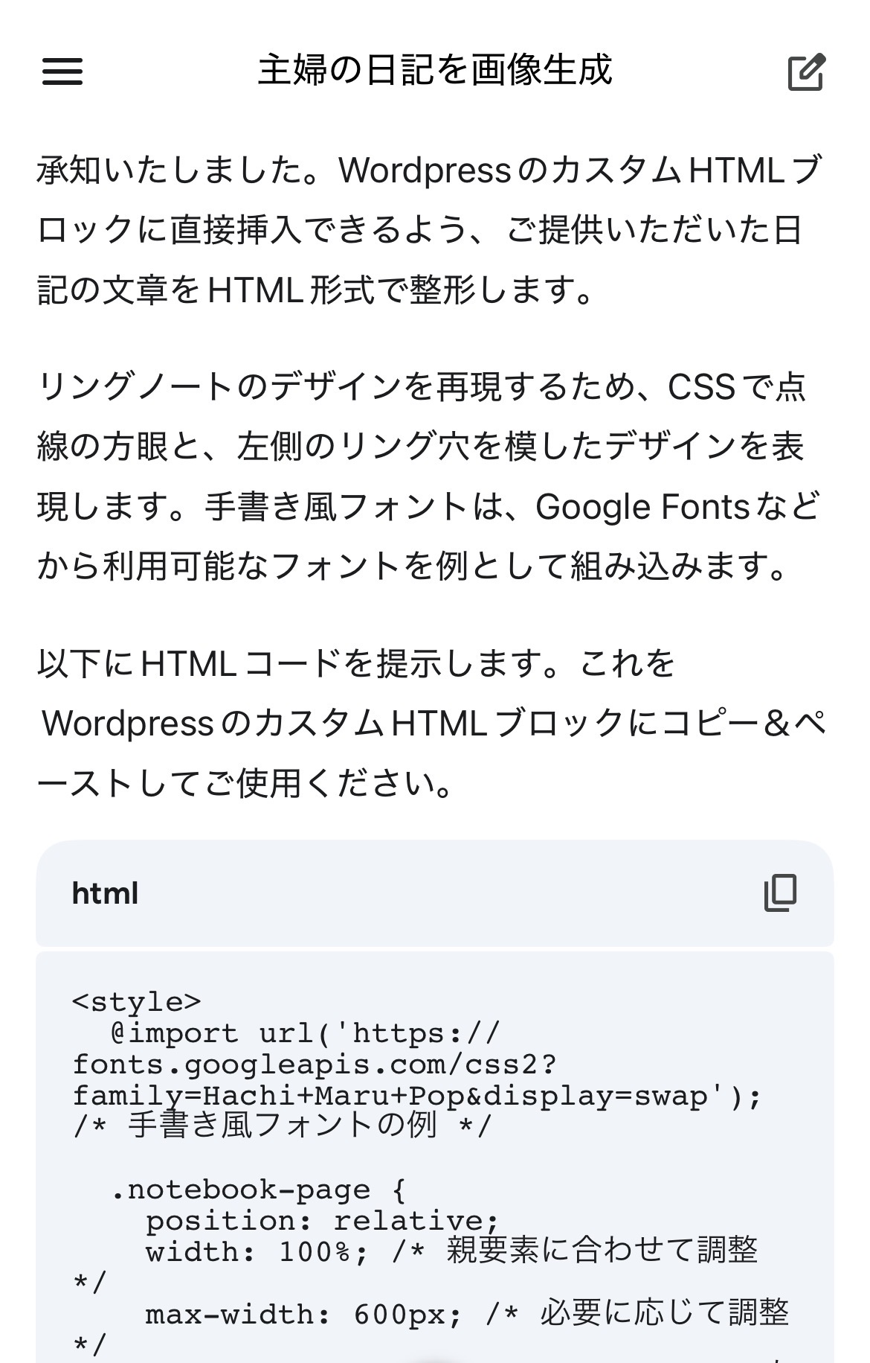Screen dimensions: 870x1363
Task: Tap the chat title 主婦の日記を画像生成
Action: pos(435,70)
